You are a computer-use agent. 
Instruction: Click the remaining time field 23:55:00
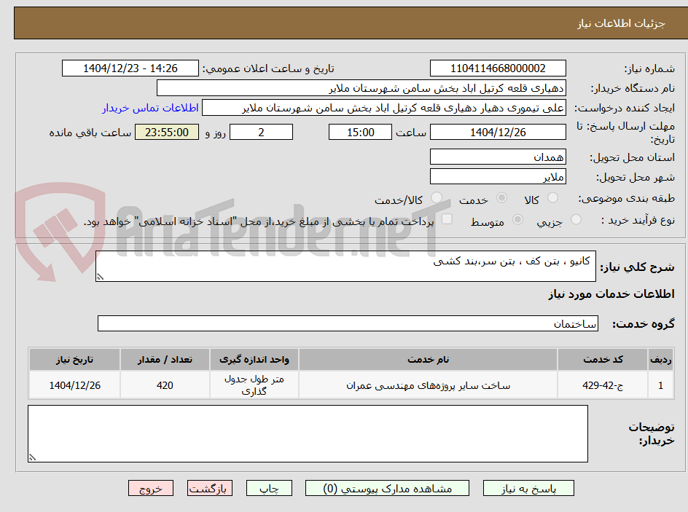[167, 132]
